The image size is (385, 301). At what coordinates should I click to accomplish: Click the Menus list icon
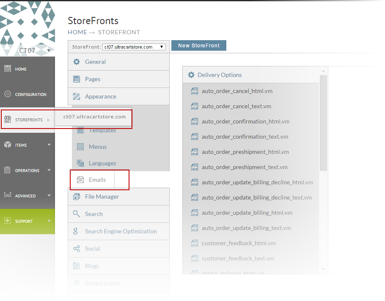(80, 147)
